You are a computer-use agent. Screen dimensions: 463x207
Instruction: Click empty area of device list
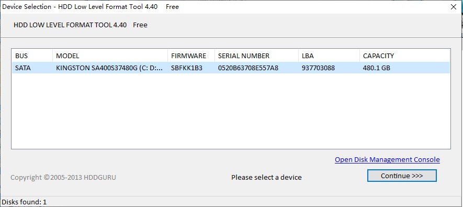[231, 111]
